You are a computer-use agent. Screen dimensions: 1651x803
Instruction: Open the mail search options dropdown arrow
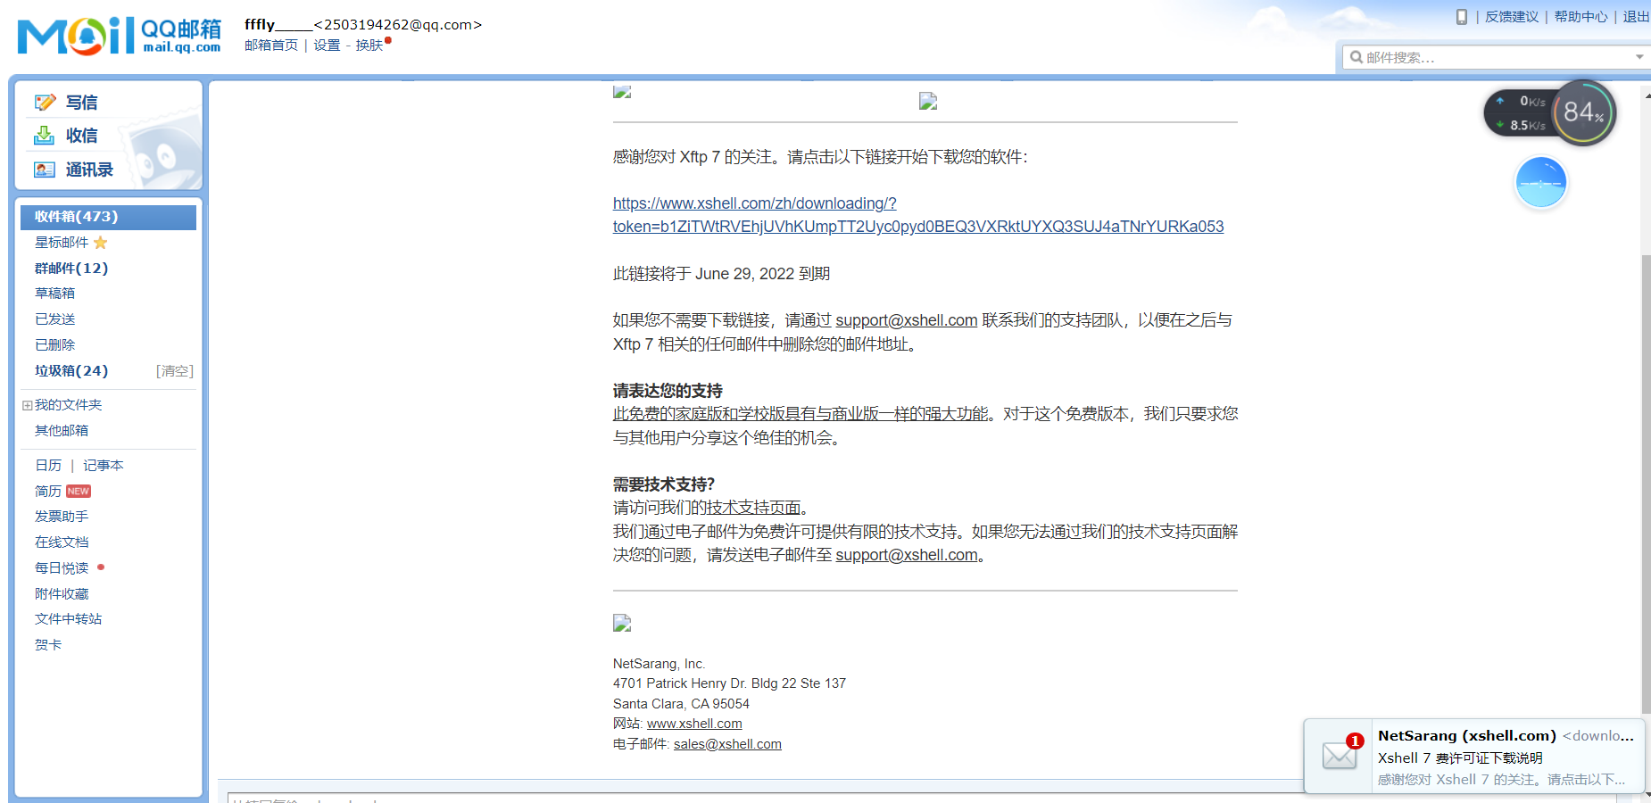(x=1639, y=57)
